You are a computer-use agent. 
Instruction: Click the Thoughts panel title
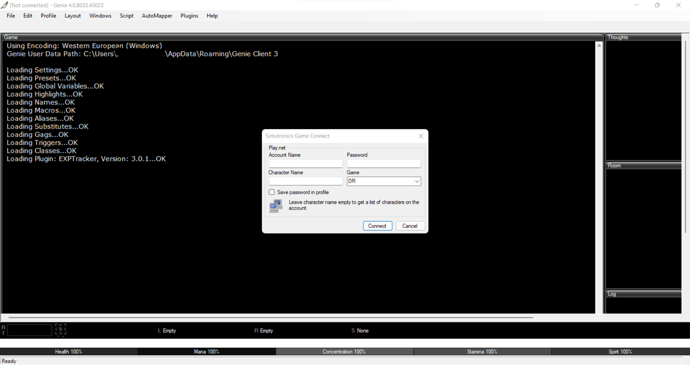pyautogui.click(x=618, y=37)
